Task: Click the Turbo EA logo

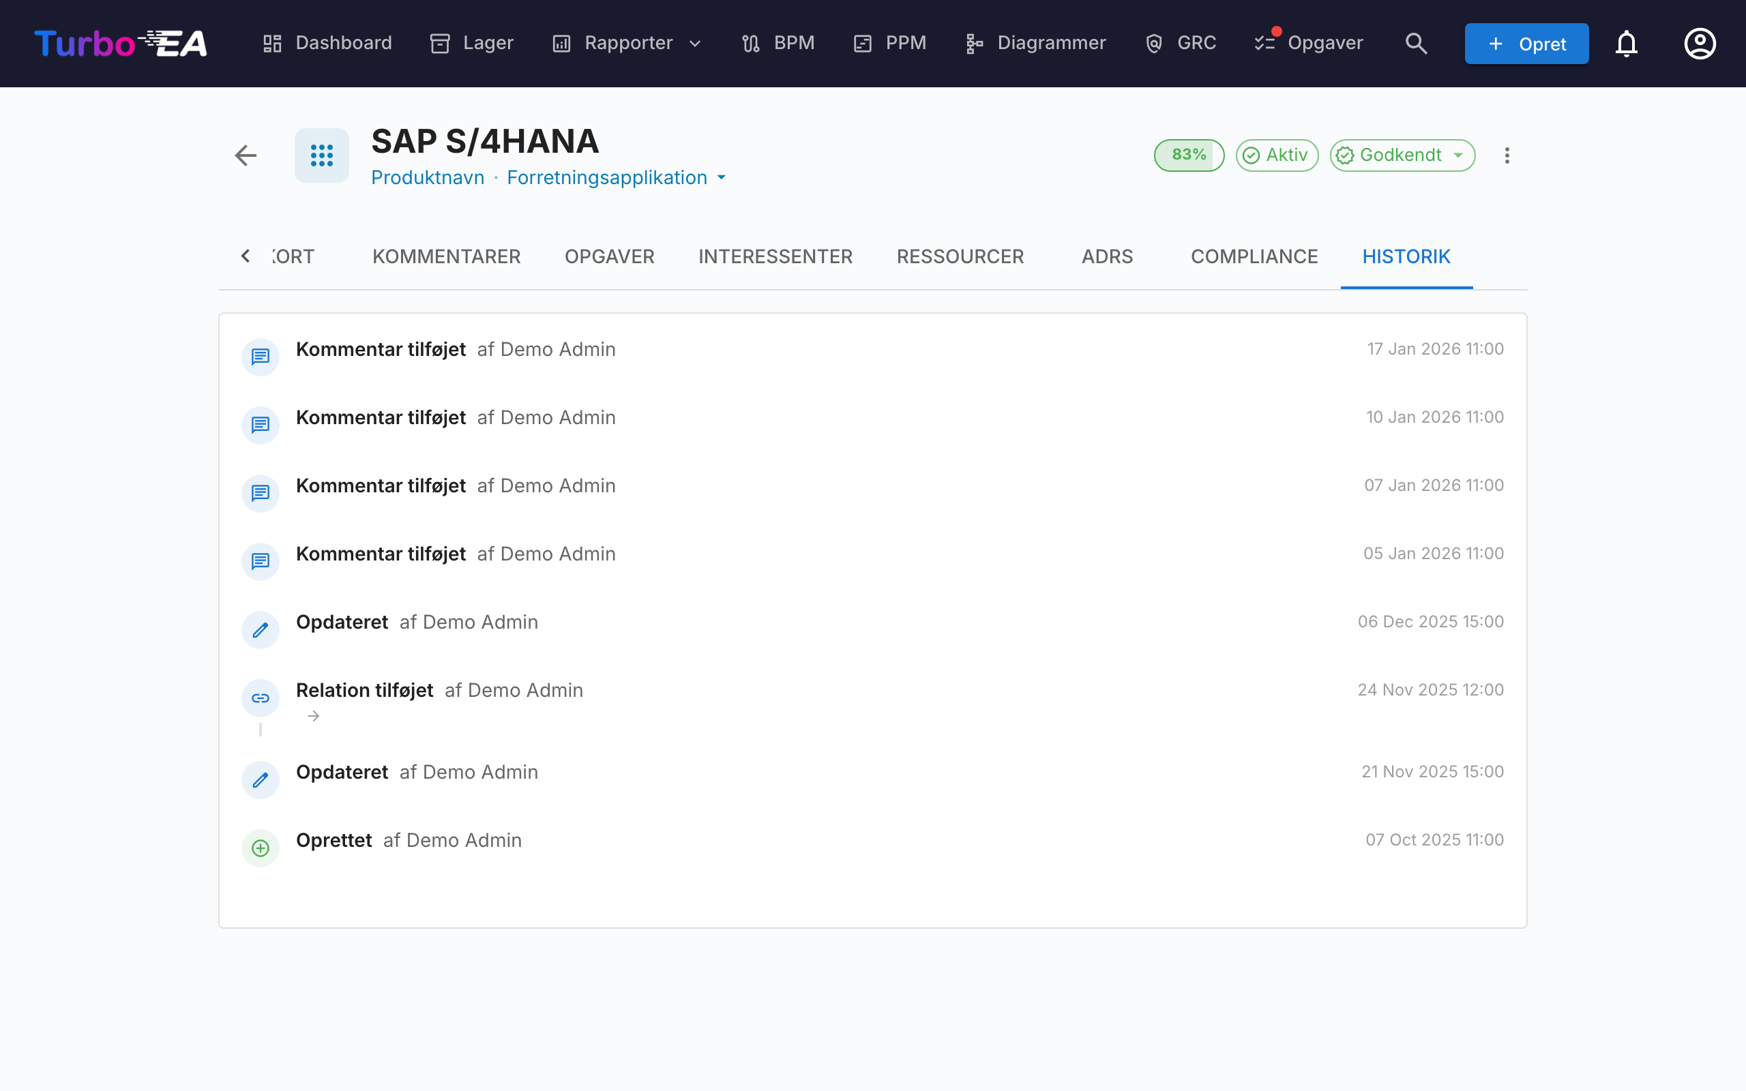Action: [x=121, y=43]
